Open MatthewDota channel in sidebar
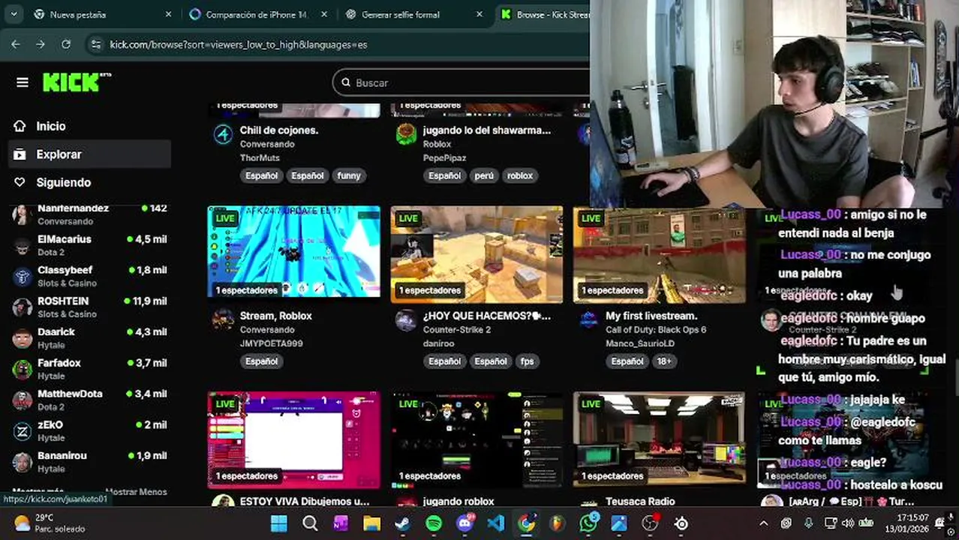 [89, 400]
